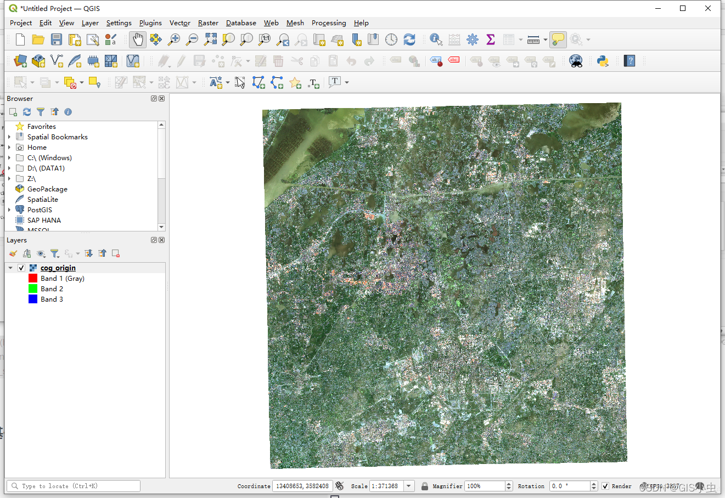725x498 pixels.
Task: Click the New GeoPackage Layer icon
Action: coord(38,61)
